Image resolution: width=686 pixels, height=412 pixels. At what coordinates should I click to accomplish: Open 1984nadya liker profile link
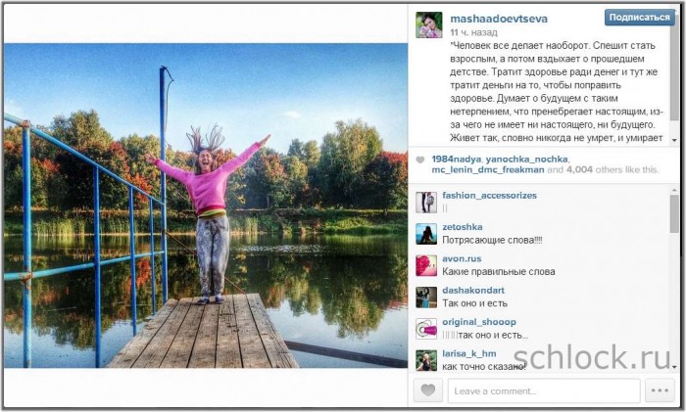(457, 160)
